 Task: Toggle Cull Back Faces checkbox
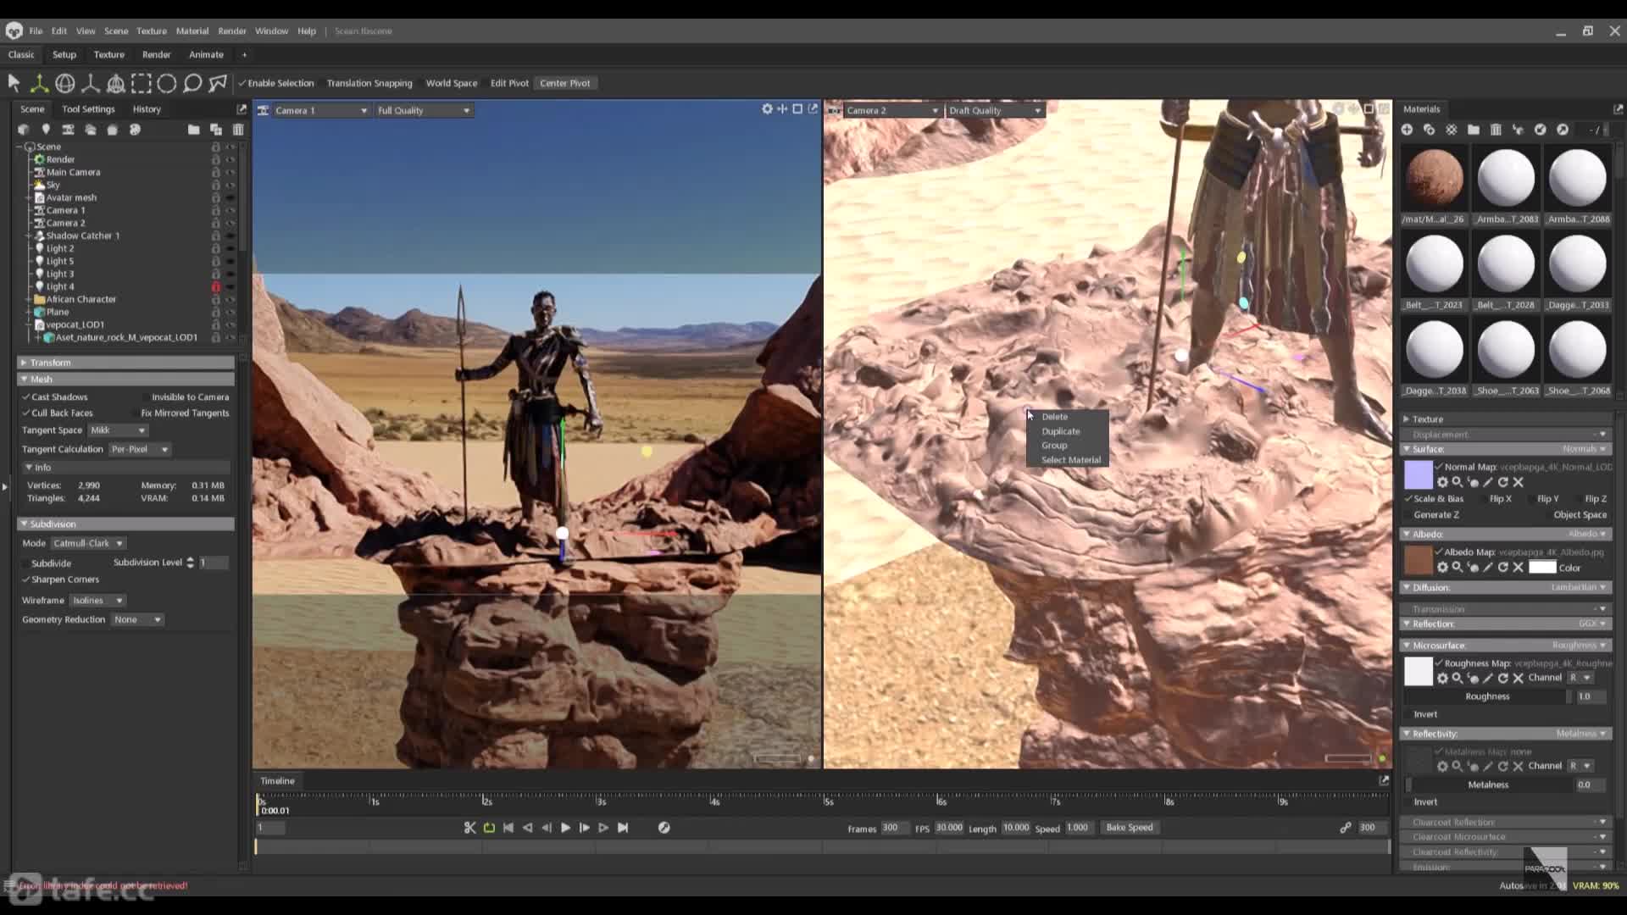(x=25, y=413)
